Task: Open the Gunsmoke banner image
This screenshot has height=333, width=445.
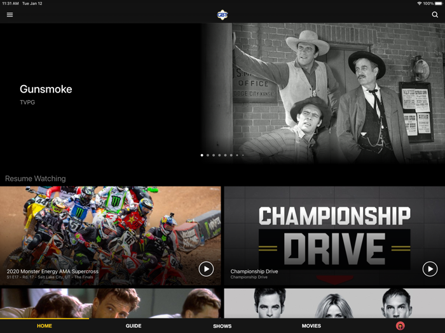Action: 324,93
